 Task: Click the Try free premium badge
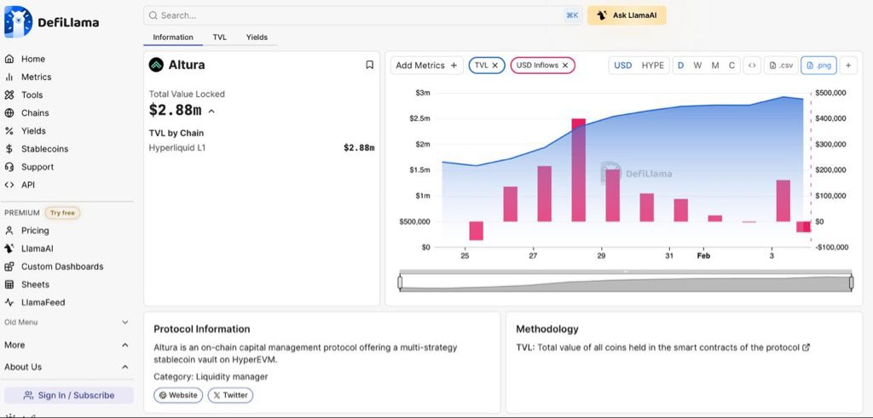pos(62,213)
